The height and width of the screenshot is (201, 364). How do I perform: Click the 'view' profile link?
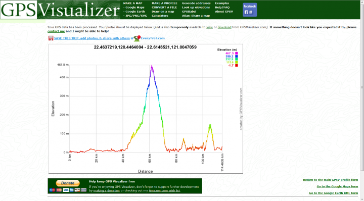coord(209,27)
